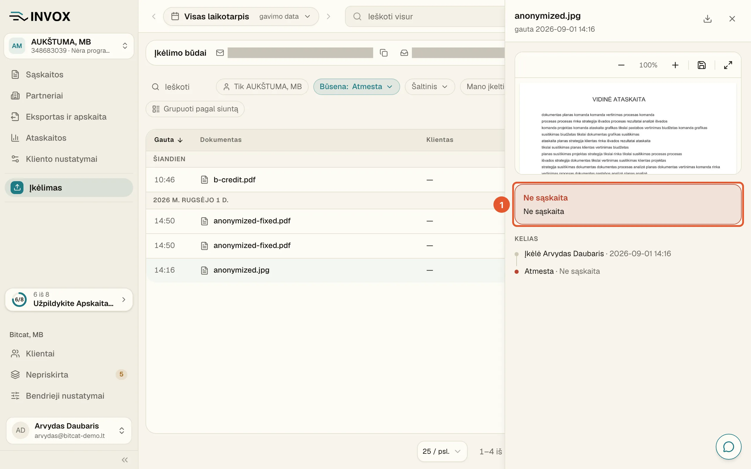This screenshot has height=469, width=751.
Task: Download the anonymized.jpg file
Action: [x=707, y=19]
